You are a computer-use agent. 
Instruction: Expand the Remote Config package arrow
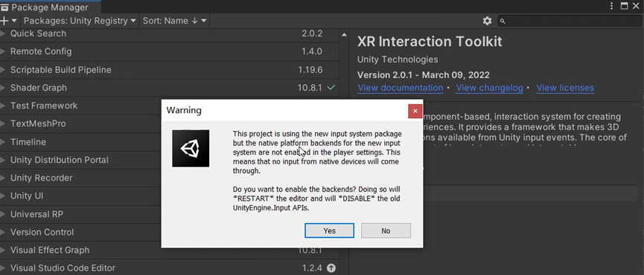click(x=2, y=51)
